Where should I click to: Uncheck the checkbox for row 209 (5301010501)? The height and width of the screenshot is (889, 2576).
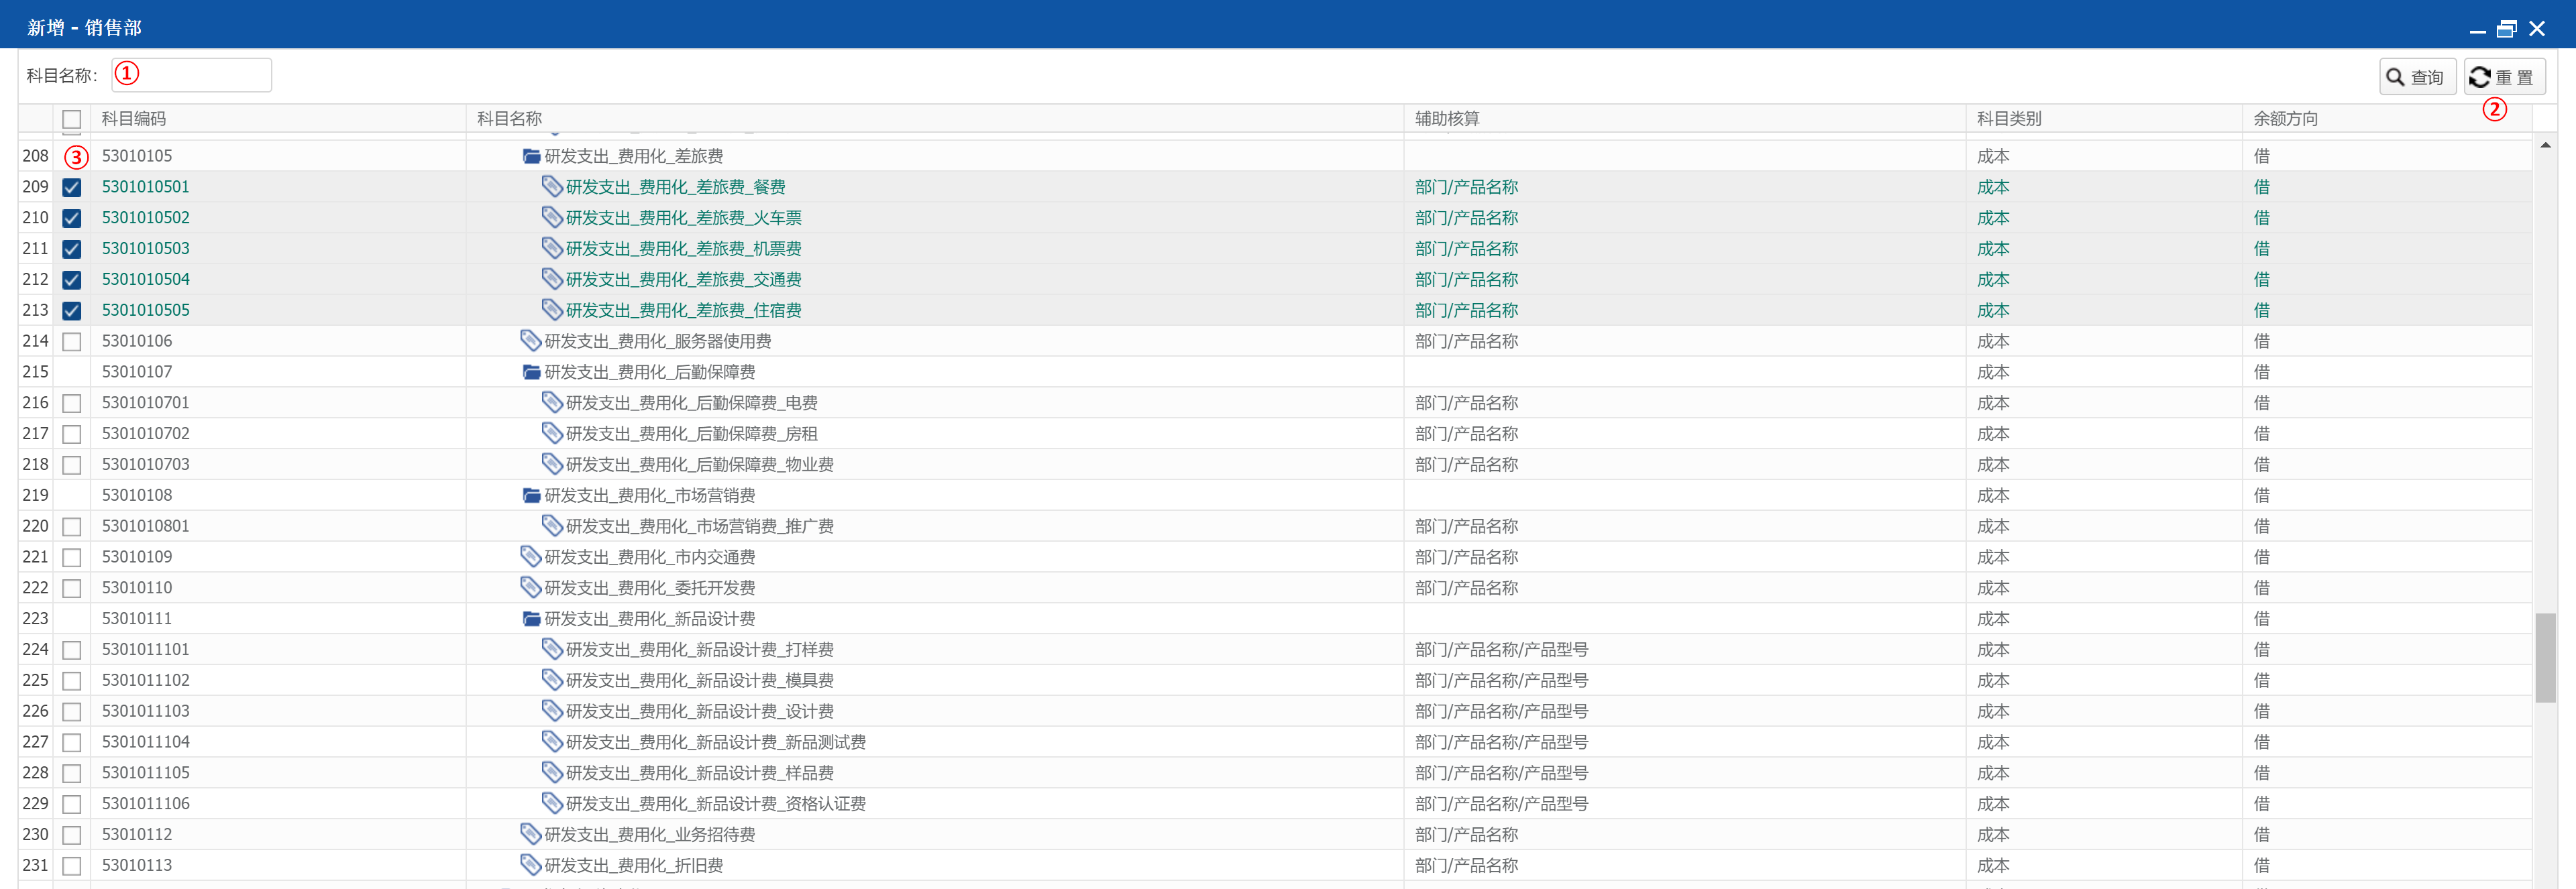pyautogui.click(x=72, y=187)
